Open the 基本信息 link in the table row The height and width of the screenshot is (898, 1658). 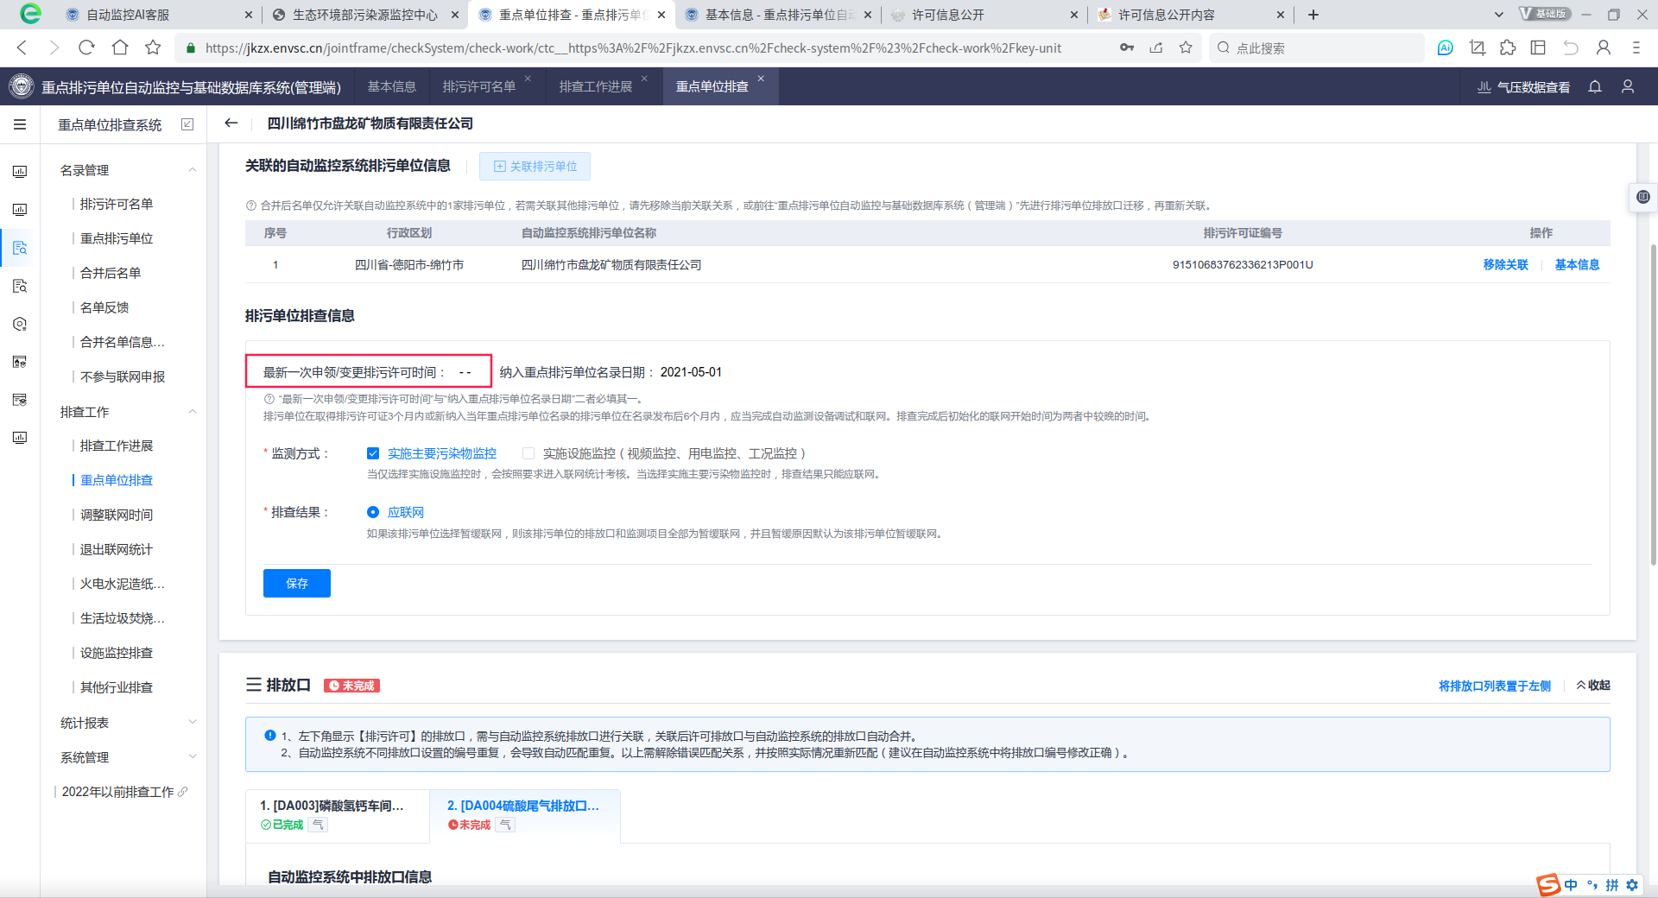point(1577,265)
